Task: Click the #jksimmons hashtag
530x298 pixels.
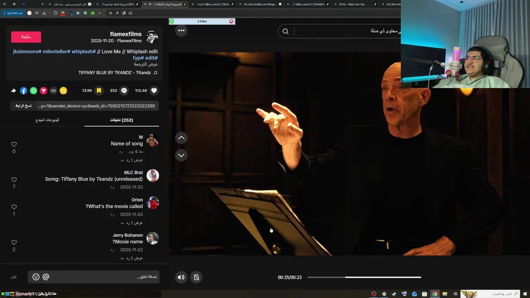Action: pyautogui.click(x=27, y=52)
